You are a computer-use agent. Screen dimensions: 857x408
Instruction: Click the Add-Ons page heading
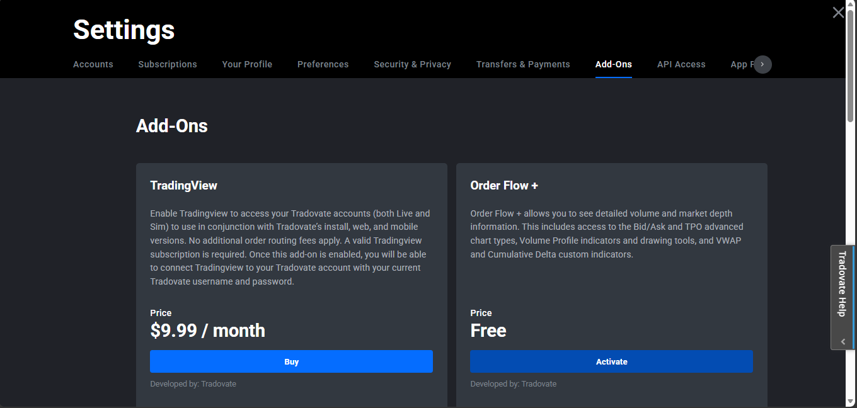tap(172, 125)
